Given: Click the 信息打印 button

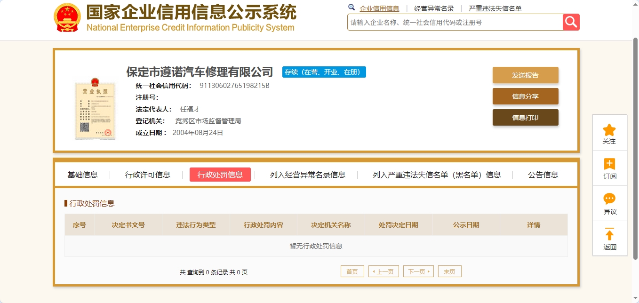Looking at the screenshot, I should (x=525, y=118).
